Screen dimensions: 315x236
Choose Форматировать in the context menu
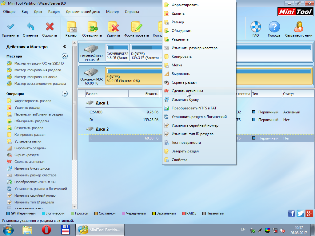click(199, 5)
